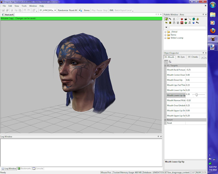218x174 pixels.
Task: Toggle categorized view in Object Inspector
Action: (x=166, y=62)
